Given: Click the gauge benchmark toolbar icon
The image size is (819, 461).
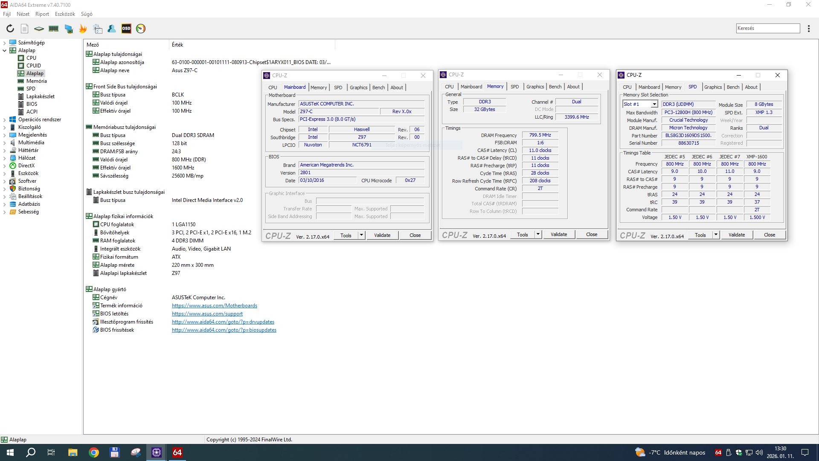Looking at the screenshot, I should point(141,29).
